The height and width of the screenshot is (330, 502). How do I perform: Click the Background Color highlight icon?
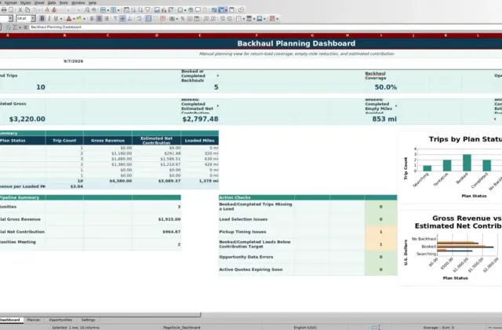(78, 19)
